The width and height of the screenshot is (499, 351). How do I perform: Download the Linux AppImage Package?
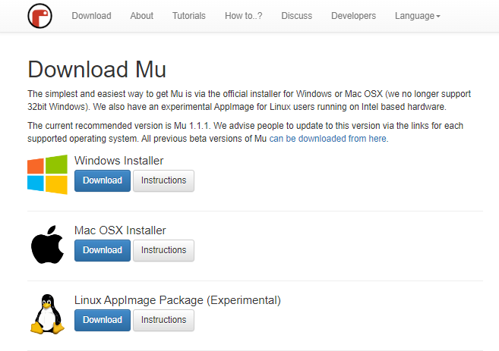pyautogui.click(x=102, y=320)
